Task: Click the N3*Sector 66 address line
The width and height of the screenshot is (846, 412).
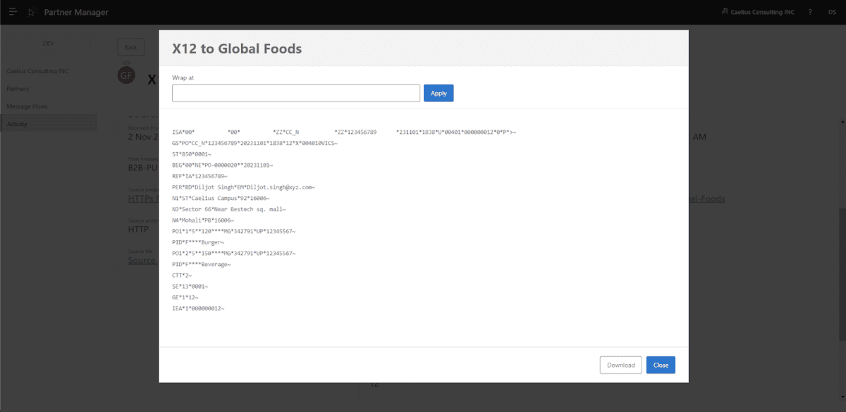Action: (x=229, y=209)
